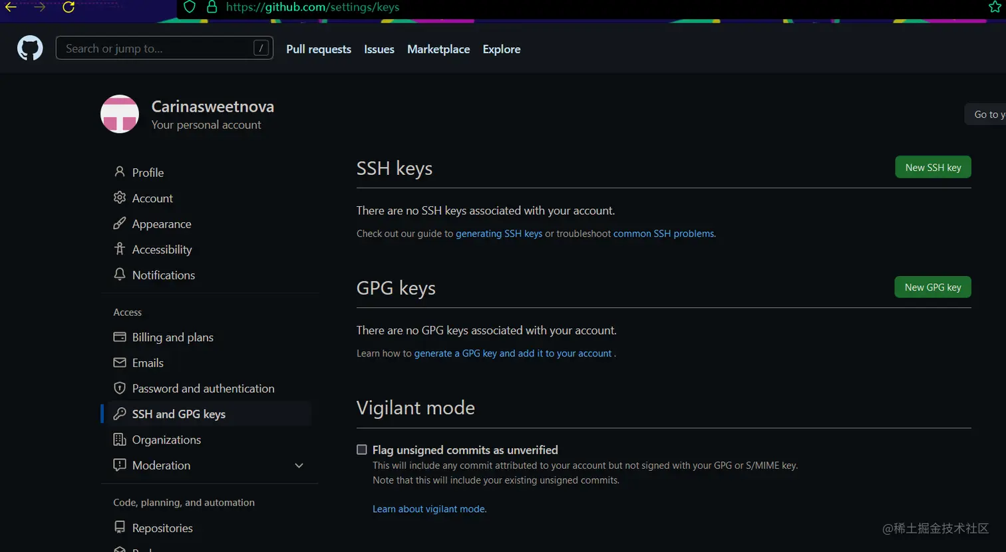Click the SSH key icon in sidebar

click(x=120, y=414)
